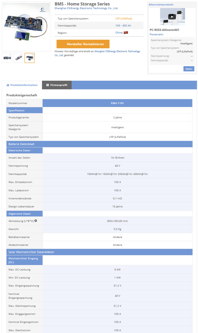Click the '5 kW' Max. DC-Leistung value
198x333 pixels.
(118, 269)
